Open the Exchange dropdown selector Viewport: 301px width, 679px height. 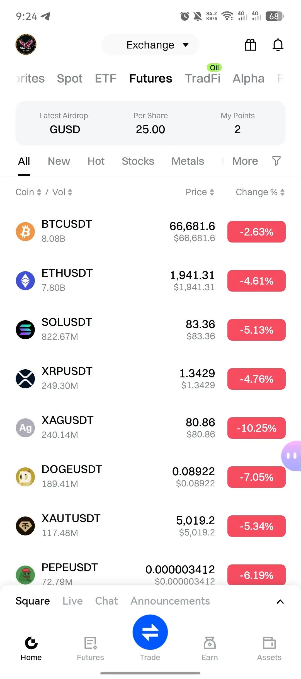(x=151, y=45)
